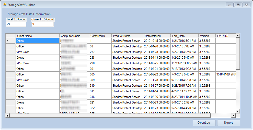Select Last_Date cell '5/29/2014 10:35 AM'
The width and height of the screenshot is (253, 130).
[x=185, y=97]
